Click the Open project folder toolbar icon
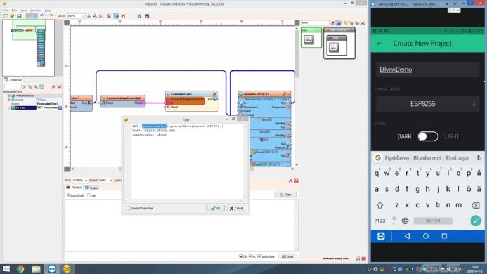The width and height of the screenshot is (487, 274). 13,16
